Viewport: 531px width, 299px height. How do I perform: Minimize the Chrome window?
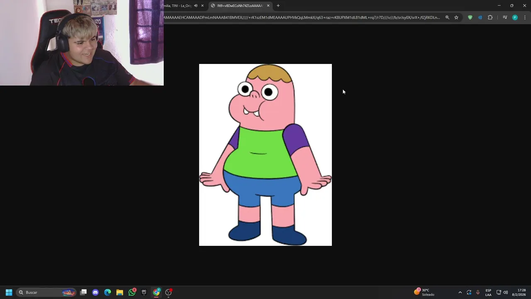499,5
